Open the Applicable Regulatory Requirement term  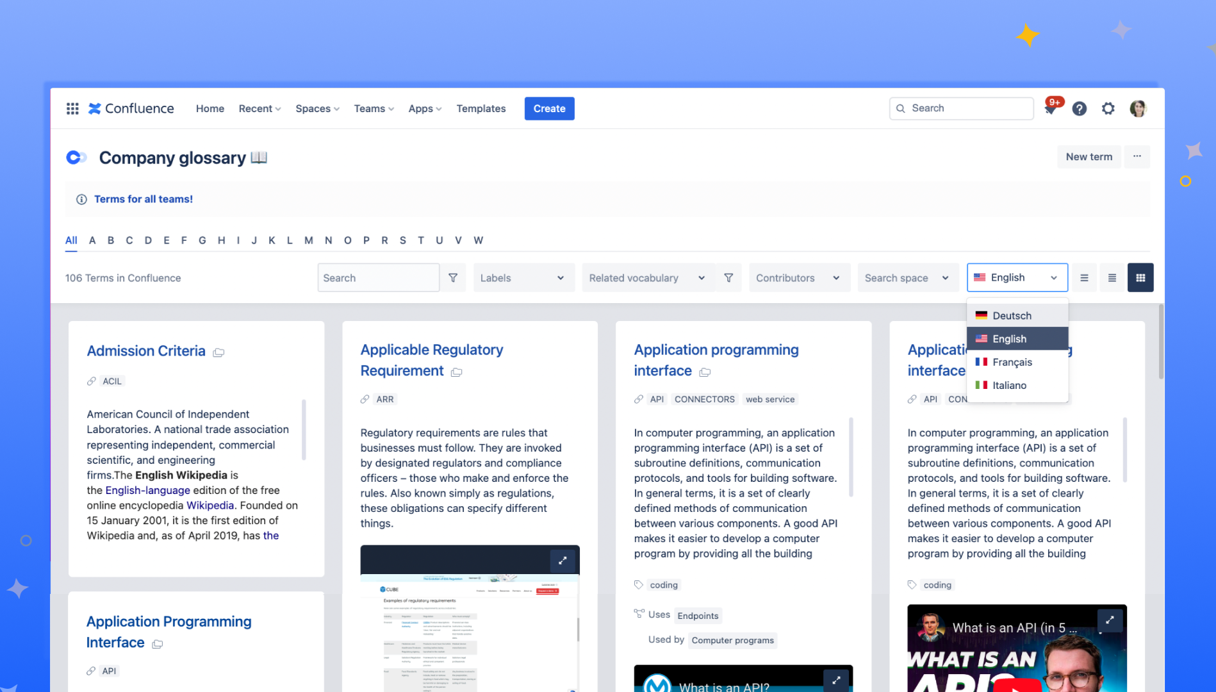432,360
